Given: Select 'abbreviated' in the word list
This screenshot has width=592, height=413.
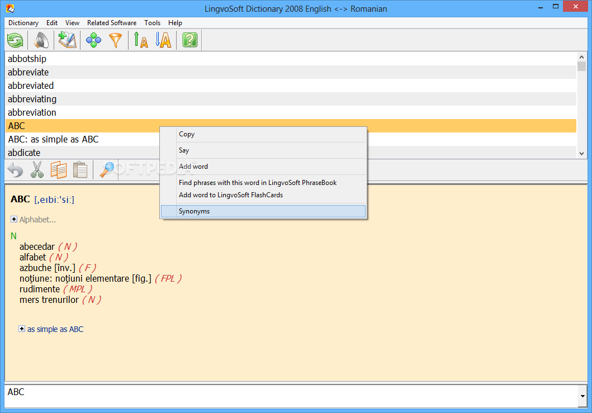Looking at the screenshot, I should pyautogui.click(x=291, y=86).
